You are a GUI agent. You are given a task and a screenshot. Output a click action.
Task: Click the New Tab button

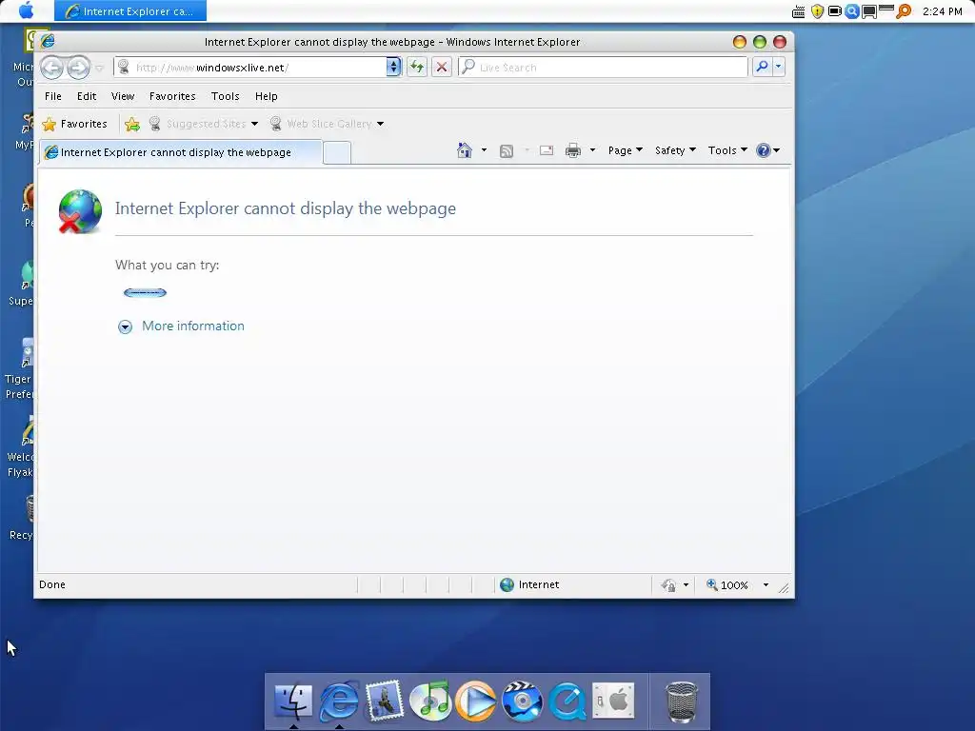tap(337, 153)
